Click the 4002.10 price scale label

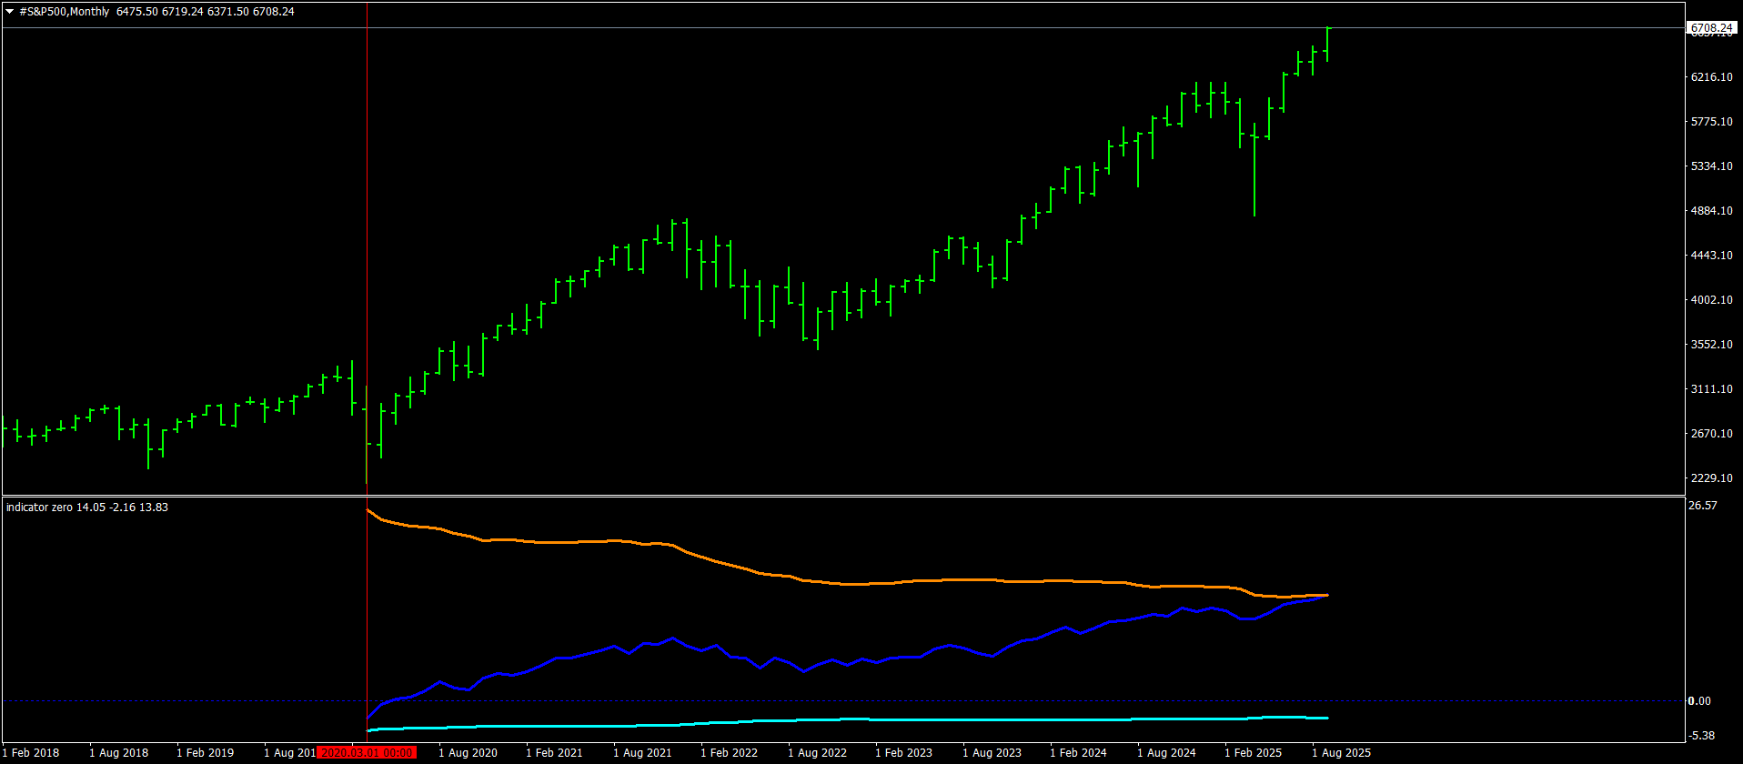click(x=1711, y=300)
